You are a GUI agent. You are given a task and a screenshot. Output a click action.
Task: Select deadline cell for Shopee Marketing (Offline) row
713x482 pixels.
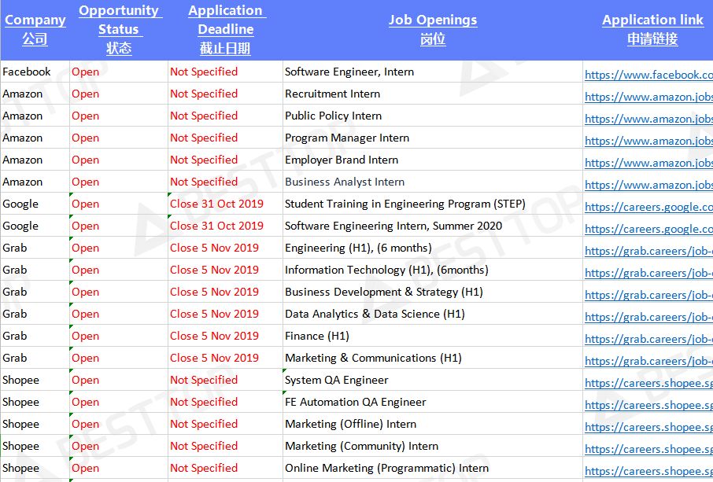pyautogui.click(x=225, y=425)
